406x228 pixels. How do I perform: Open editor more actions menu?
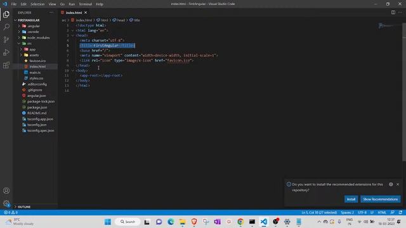point(400,13)
